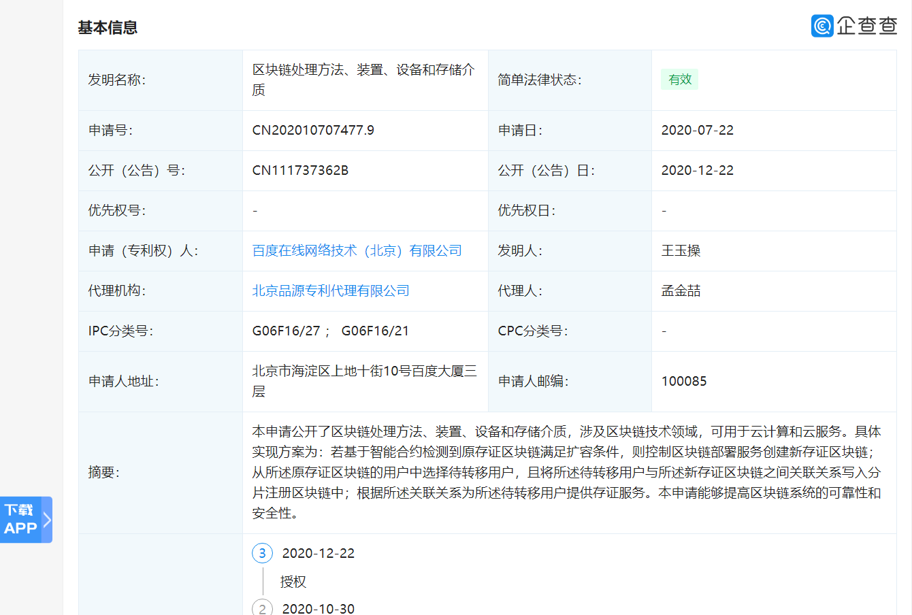Click invention title 区块链处理方法、装置、设备和存储介质
This screenshot has width=912, height=615.
point(363,80)
